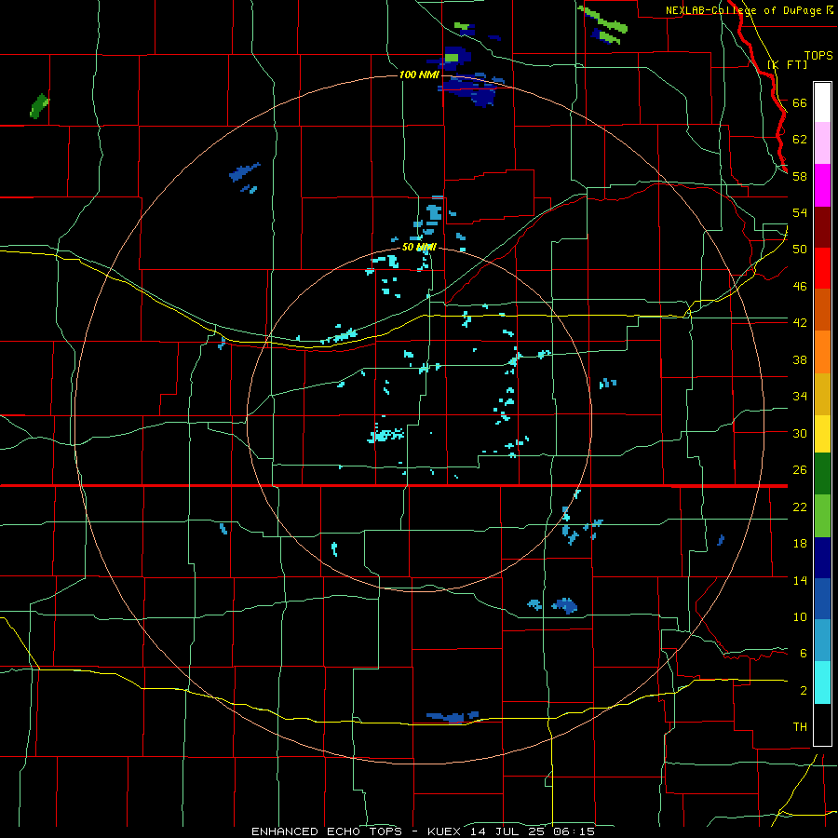The height and width of the screenshot is (838, 838).
Task: Pick the dark orange legend swatch
Action: (822, 309)
